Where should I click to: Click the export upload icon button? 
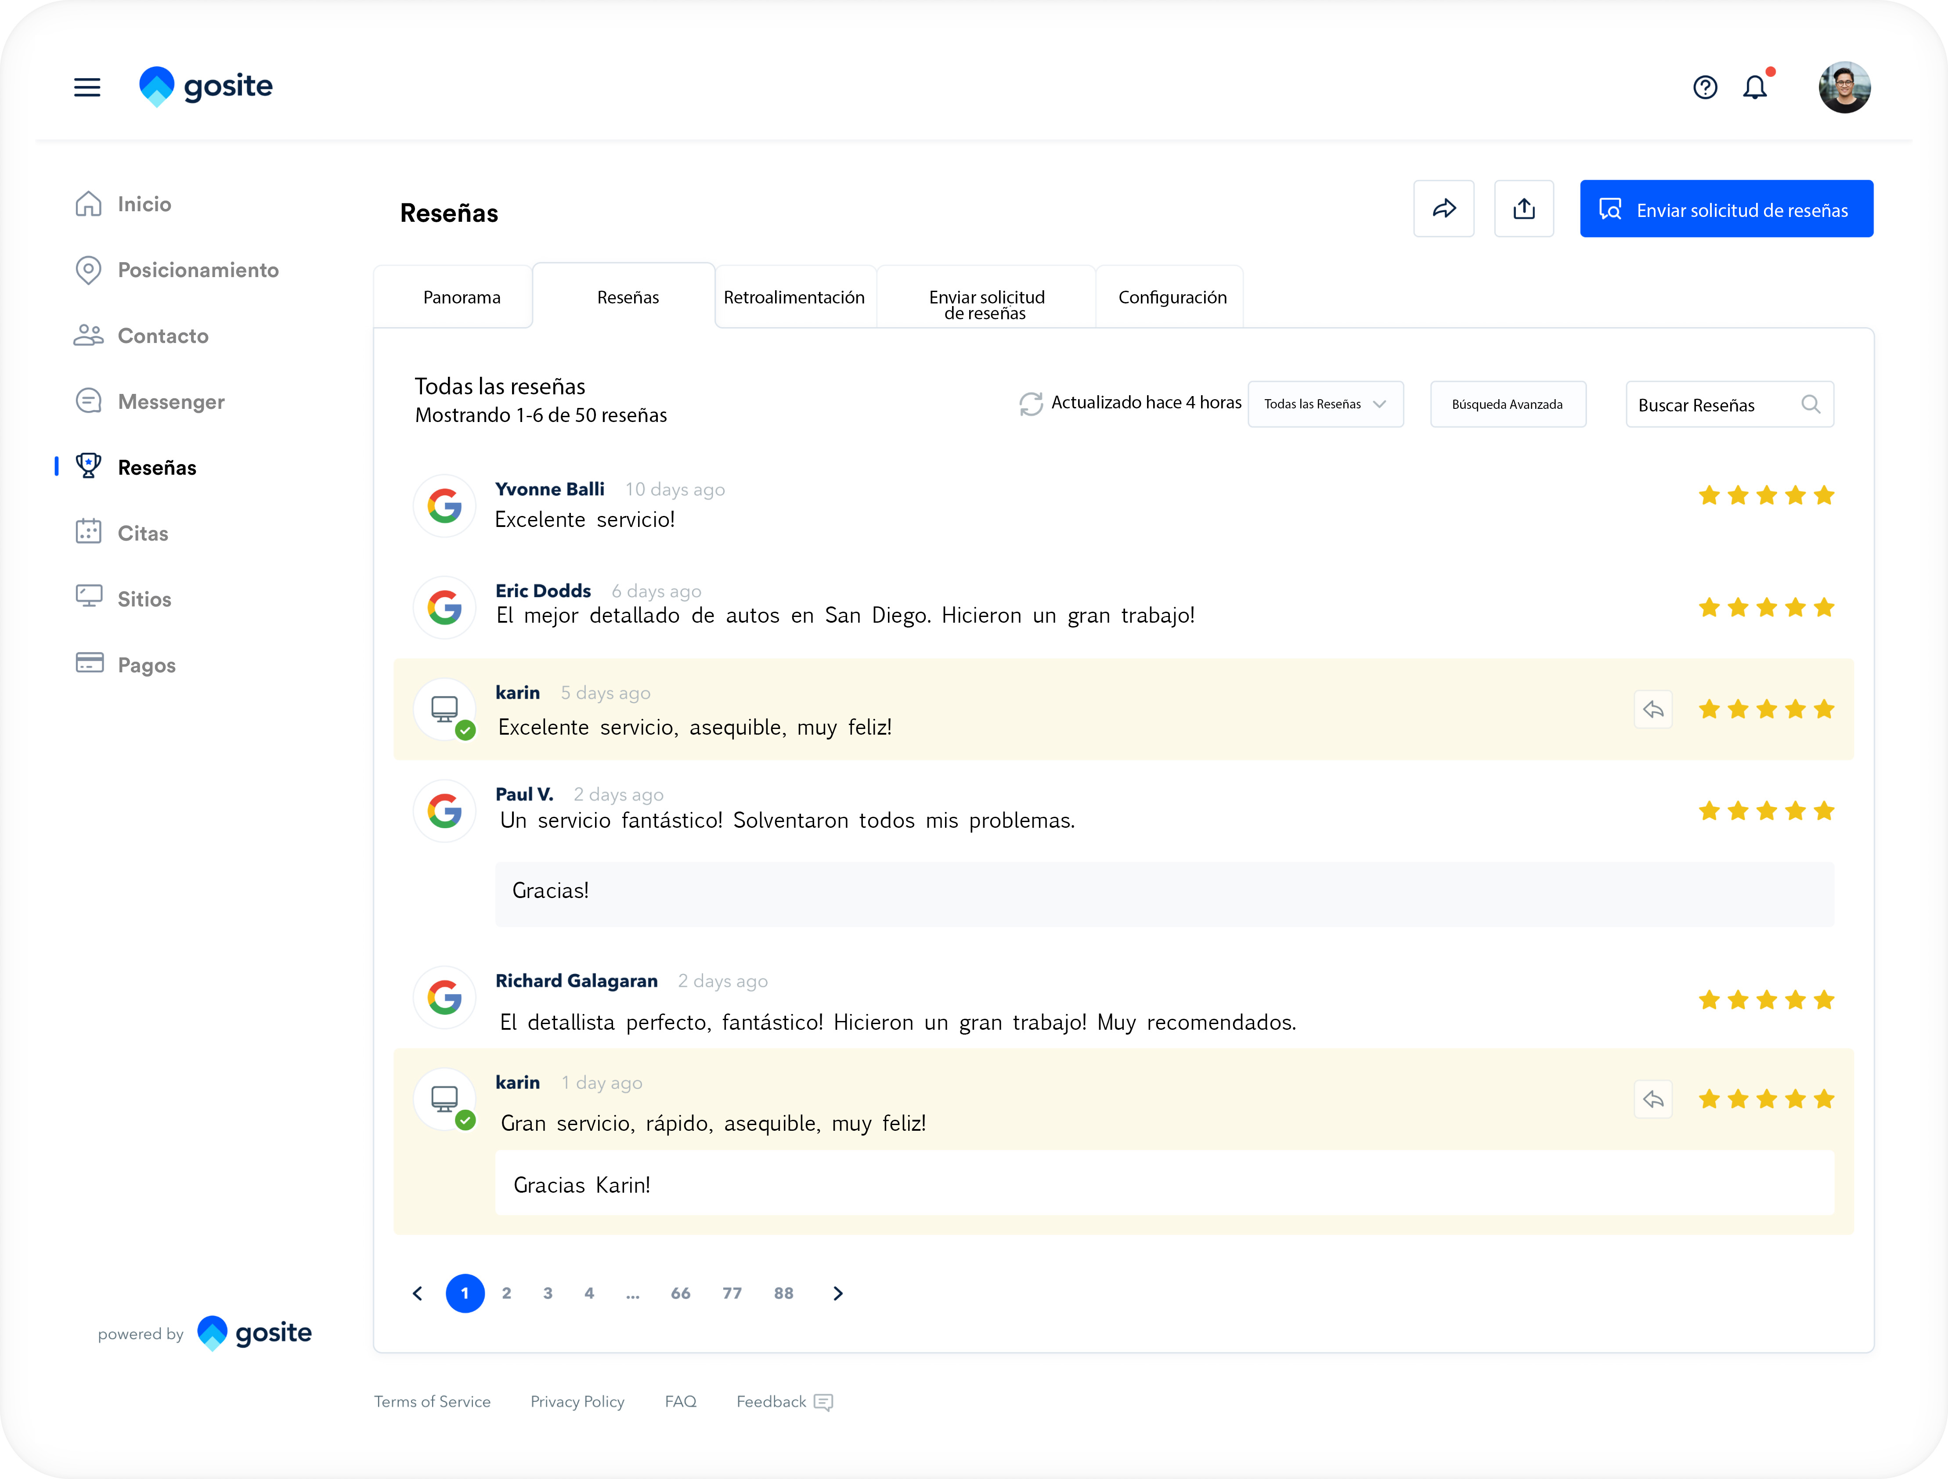tap(1523, 209)
